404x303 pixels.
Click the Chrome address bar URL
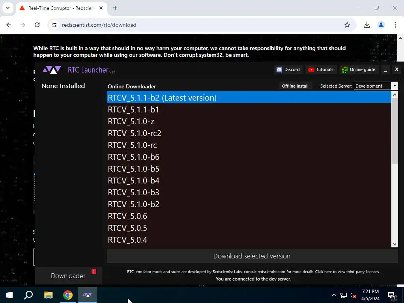coord(99,25)
